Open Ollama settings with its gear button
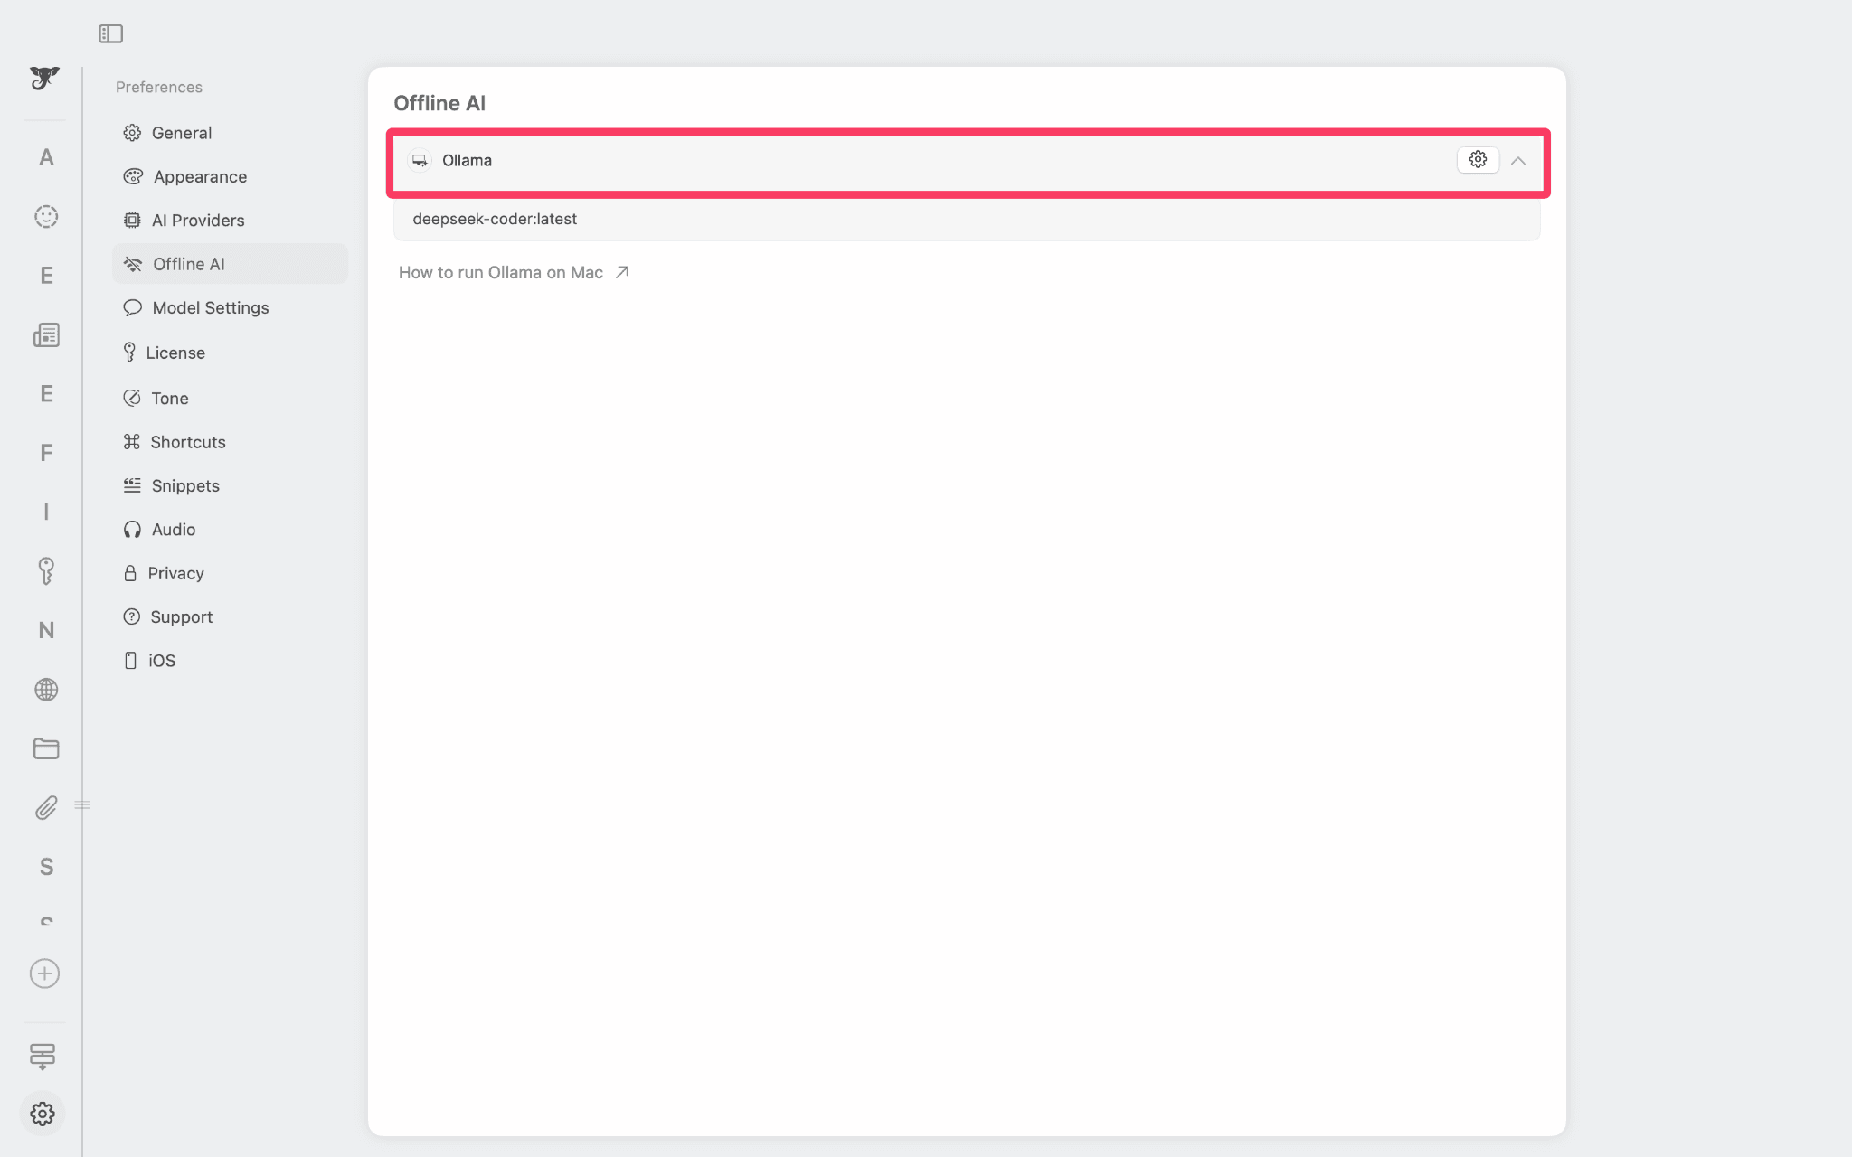 [x=1478, y=159]
